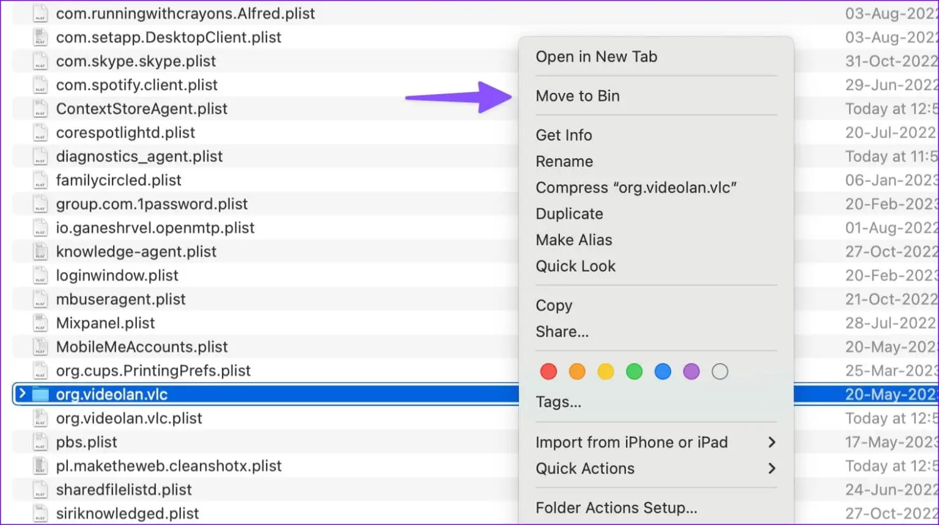Apply the green tag color
The width and height of the screenshot is (939, 525).
pyautogui.click(x=634, y=372)
